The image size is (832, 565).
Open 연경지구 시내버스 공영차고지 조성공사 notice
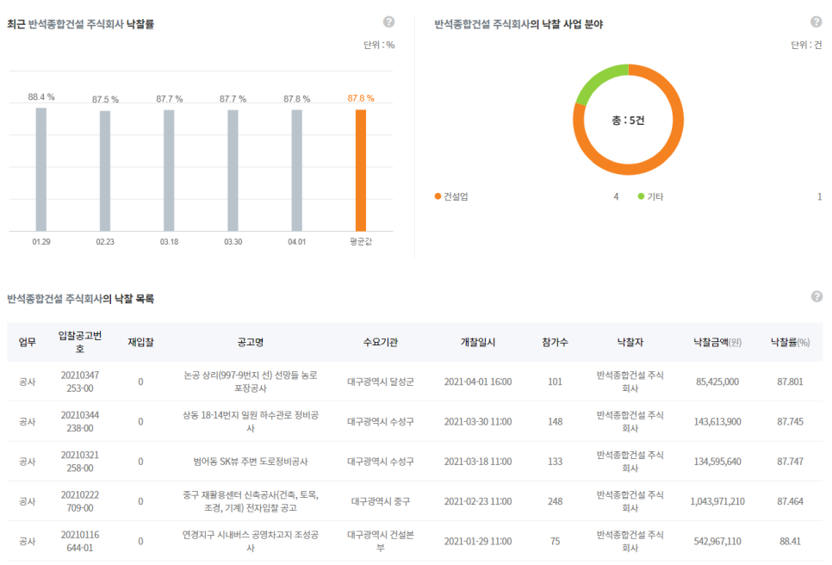pyautogui.click(x=251, y=541)
